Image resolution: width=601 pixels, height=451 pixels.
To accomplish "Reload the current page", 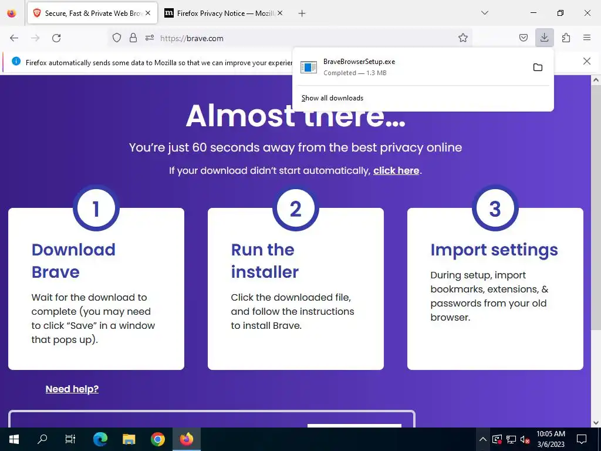I will [x=56, y=38].
